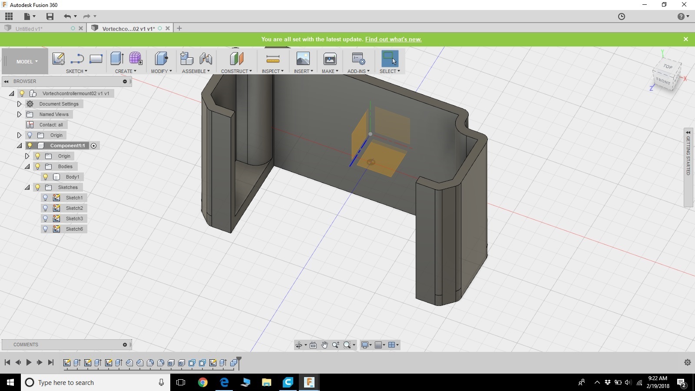Open Chrome from the Windows taskbar
Screen dimensions: 695x391
(202, 382)
